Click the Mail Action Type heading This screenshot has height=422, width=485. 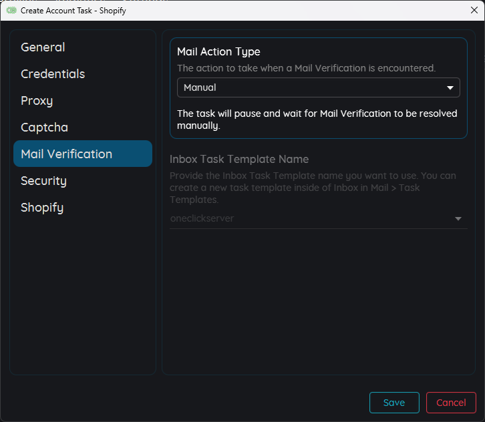point(218,51)
